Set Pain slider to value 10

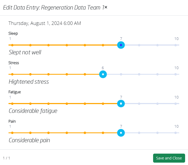tap(176, 133)
